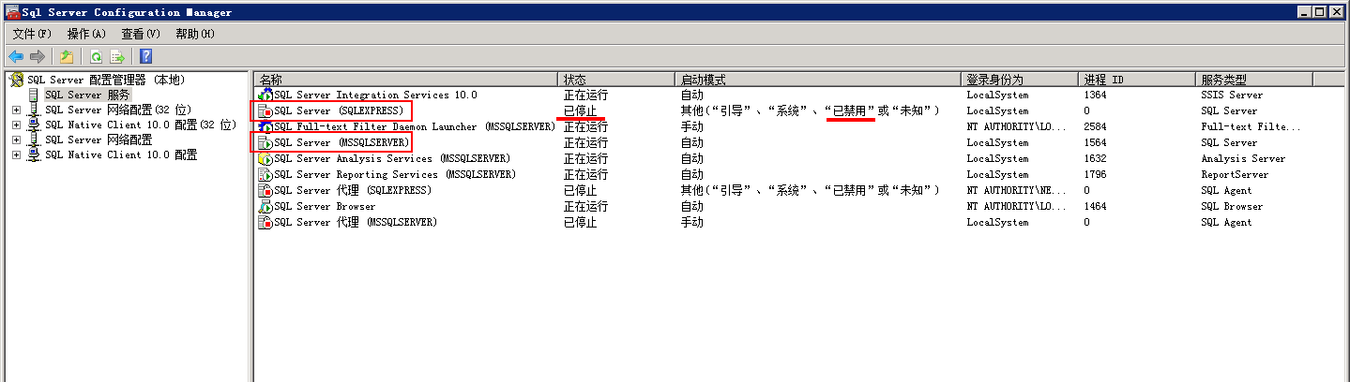Click process ID 1564 cell
The image size is (1350, 382).
point(1095,142)
